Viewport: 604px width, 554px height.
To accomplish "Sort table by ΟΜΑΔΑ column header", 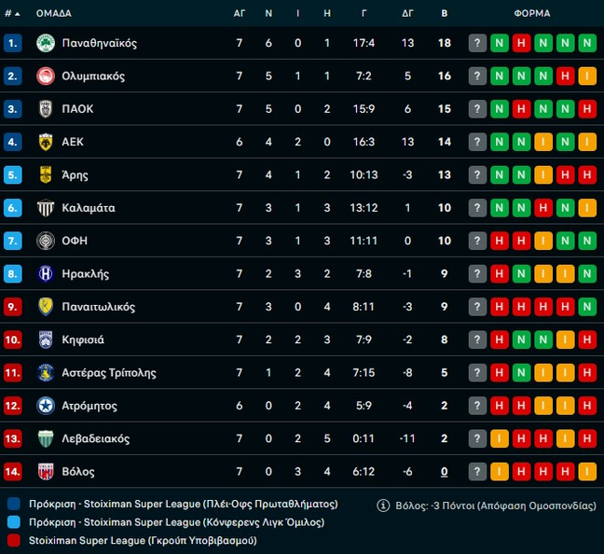I will (53, 13).
